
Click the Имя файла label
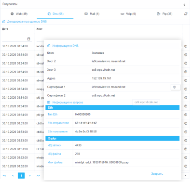55,162
